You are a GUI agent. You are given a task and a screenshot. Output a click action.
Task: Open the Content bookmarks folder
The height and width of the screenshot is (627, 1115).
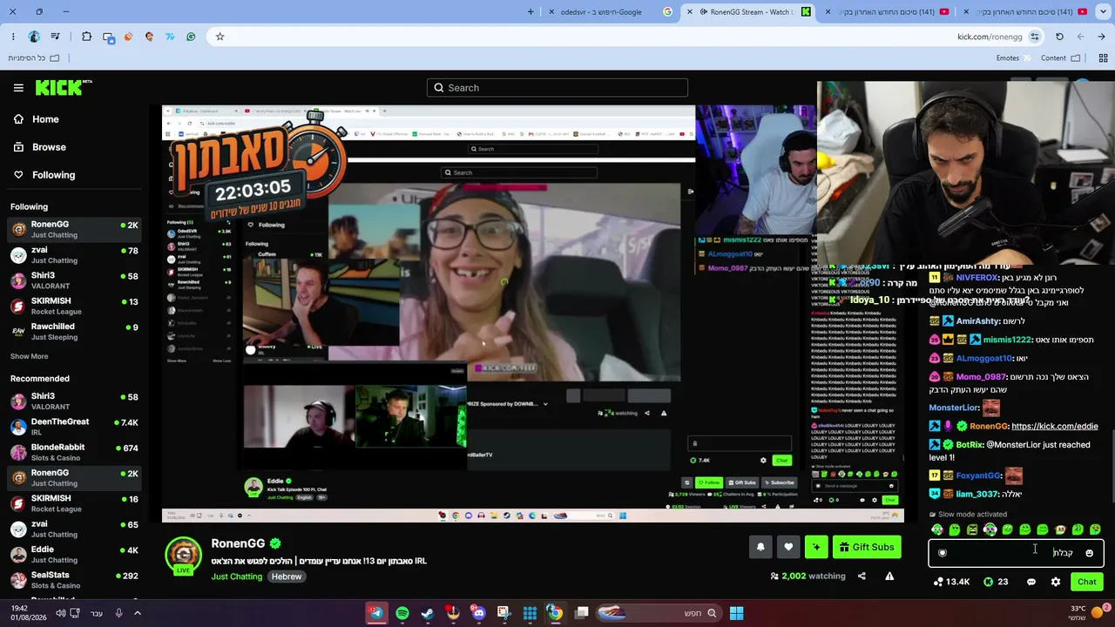tap(1060, 58)
